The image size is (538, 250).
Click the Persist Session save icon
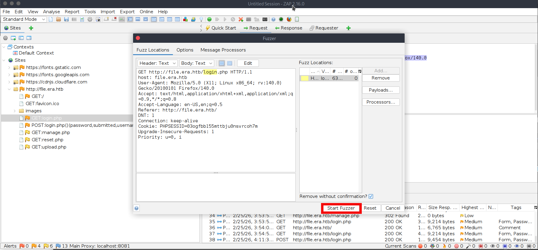click(x=66, y=19)
